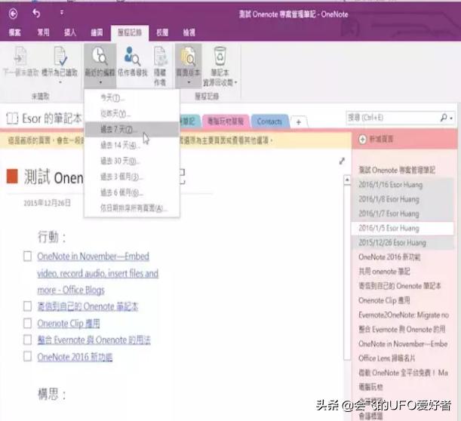Select version 2015/12/26 Esor Huang

point(402,242)
